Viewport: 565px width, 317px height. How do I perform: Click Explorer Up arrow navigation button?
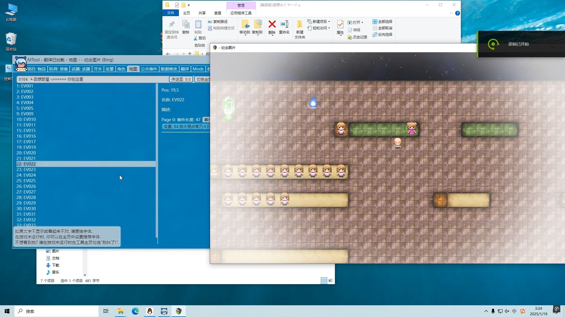[190, 54]
